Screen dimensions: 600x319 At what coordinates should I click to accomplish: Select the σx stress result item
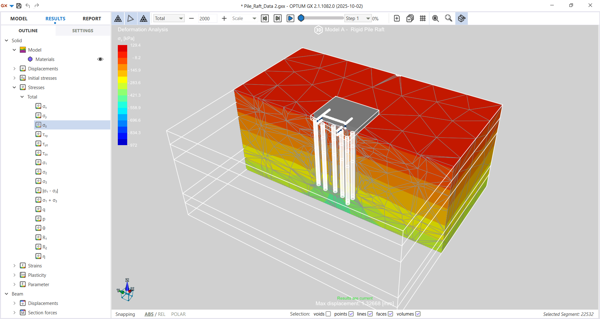(x=44, y=106)
